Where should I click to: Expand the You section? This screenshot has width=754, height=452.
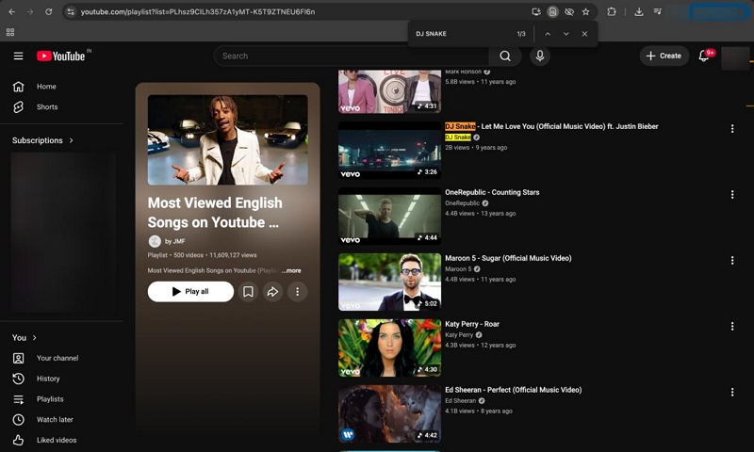[25, 338]
